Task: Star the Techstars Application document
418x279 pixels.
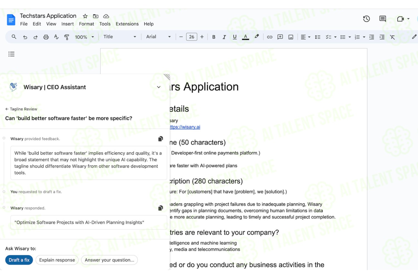Action: (85, 16)
